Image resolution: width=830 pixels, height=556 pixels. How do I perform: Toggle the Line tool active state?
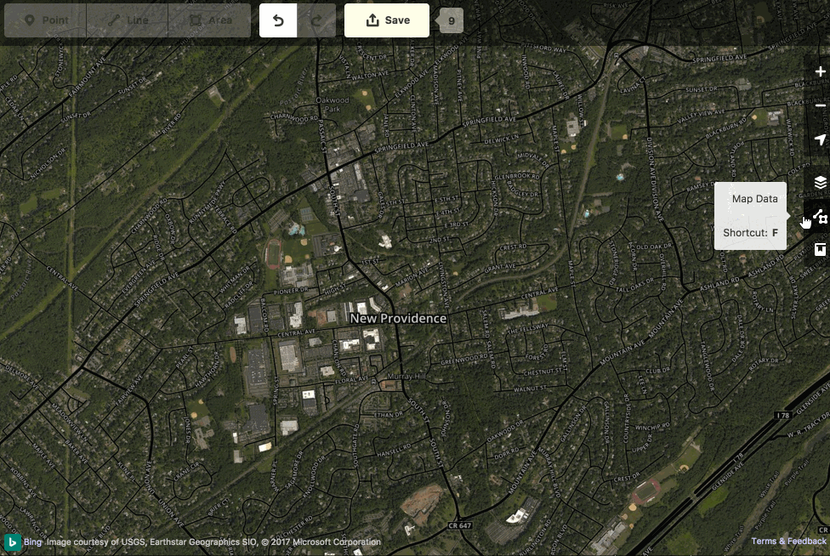pos(128,20)
